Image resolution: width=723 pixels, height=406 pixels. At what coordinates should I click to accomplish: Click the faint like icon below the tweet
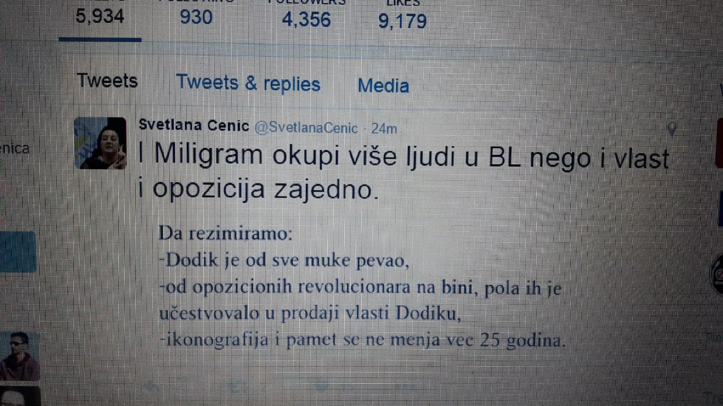(322, 385)
